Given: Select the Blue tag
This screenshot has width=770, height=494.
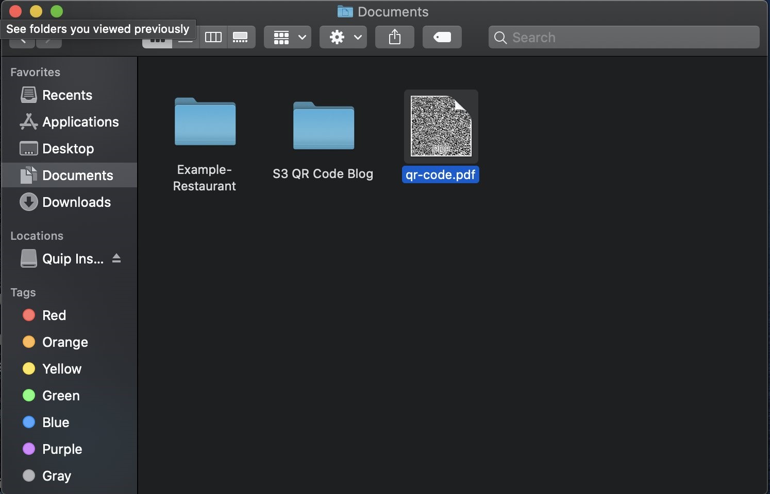Looking at the screenshot, I should [x=69, y=422].
